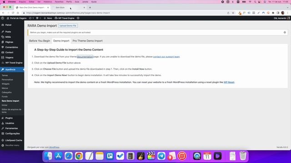
Task: Open Fundo submenu item
Action: (x=5, y=96)
